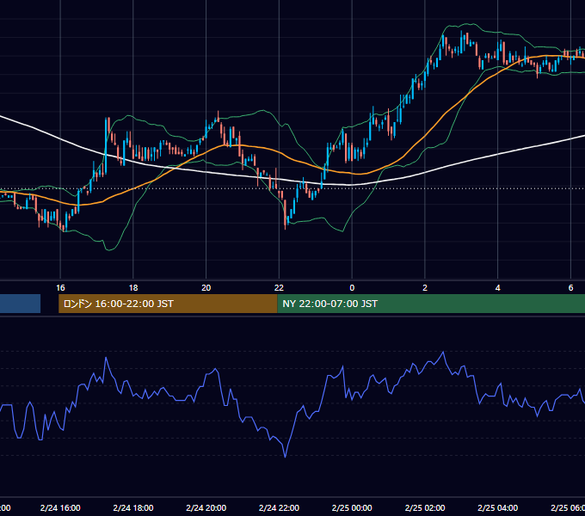Click the 2 hour axis label
Viewport: 585px width, 516px height.
425,288
